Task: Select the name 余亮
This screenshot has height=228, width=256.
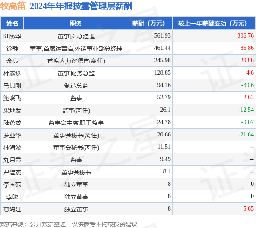Action: (12, 61)
